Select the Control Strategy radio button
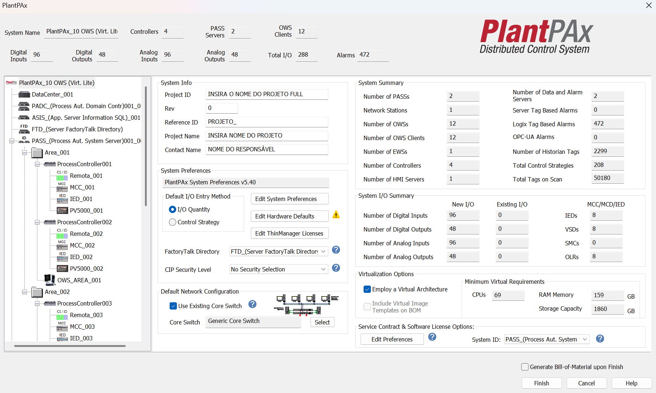The image size is (656, 393). (173, 222)
